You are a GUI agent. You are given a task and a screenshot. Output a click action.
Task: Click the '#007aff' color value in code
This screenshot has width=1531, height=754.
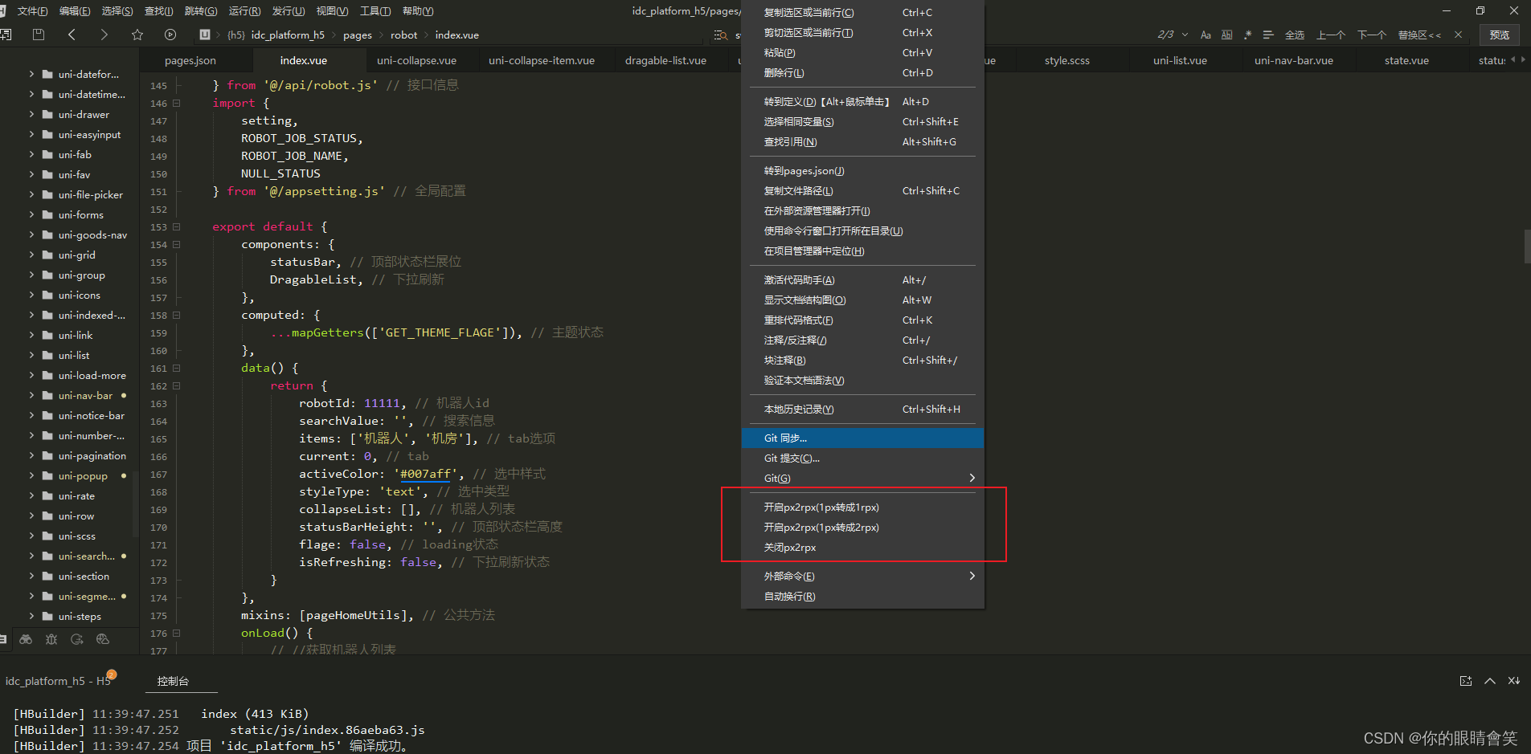pos(426,474)
